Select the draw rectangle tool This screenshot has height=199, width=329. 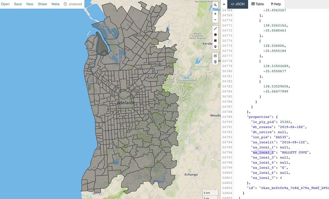click(215, 41)
